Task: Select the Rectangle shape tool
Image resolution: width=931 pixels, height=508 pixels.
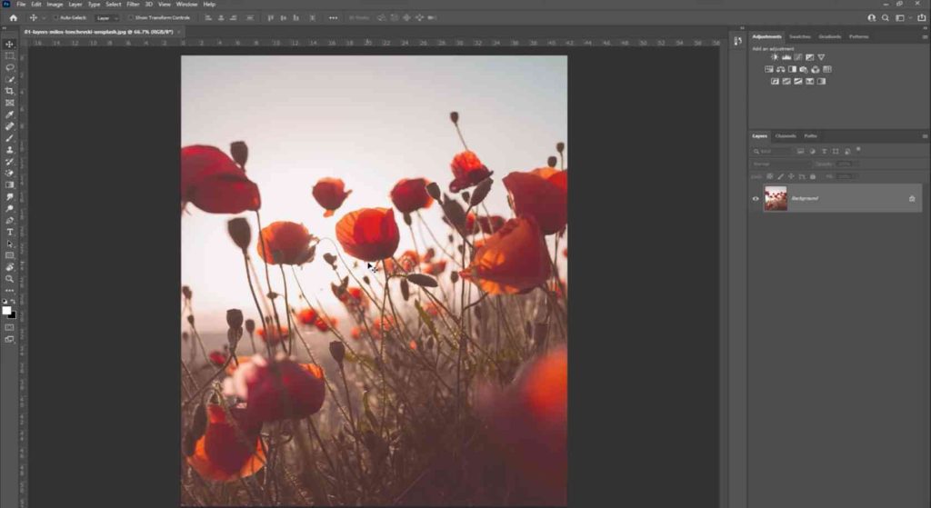Action: 9,255
